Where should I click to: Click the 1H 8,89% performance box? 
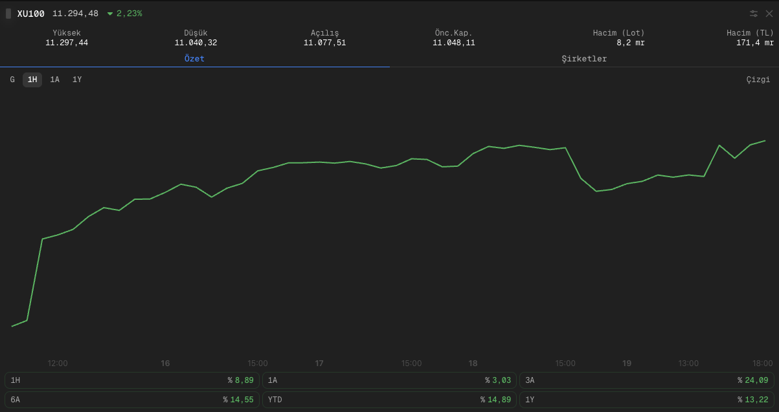point(132,380)
